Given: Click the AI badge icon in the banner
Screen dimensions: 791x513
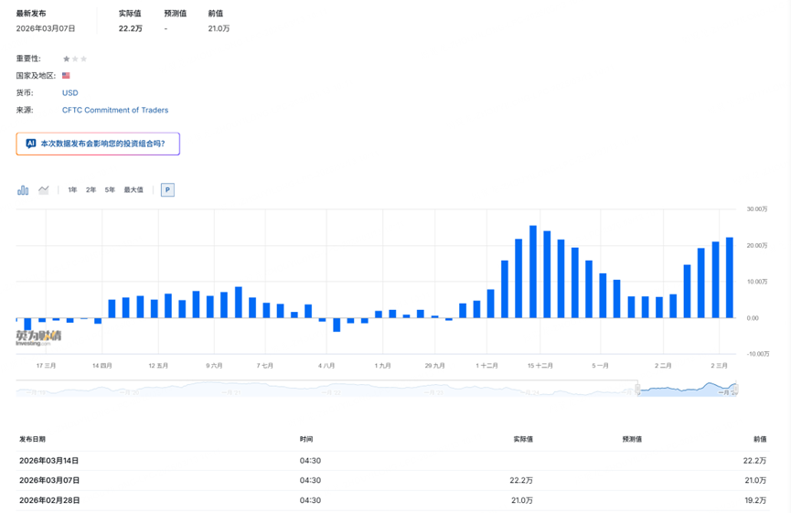Looking at the screenshot, I should [31, 144].
